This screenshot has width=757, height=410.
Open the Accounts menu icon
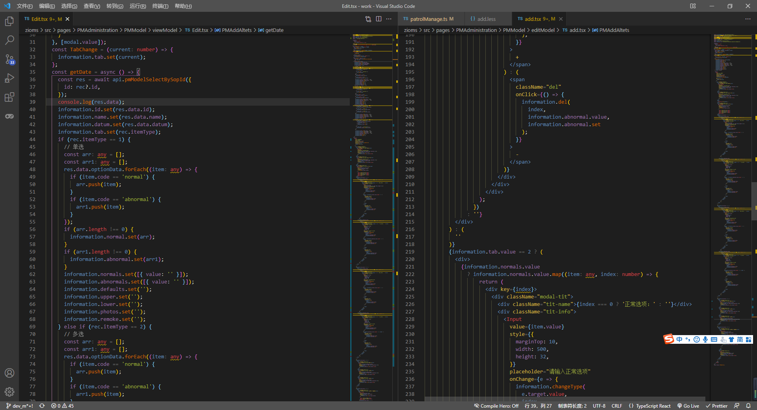(x=9, y=373)
